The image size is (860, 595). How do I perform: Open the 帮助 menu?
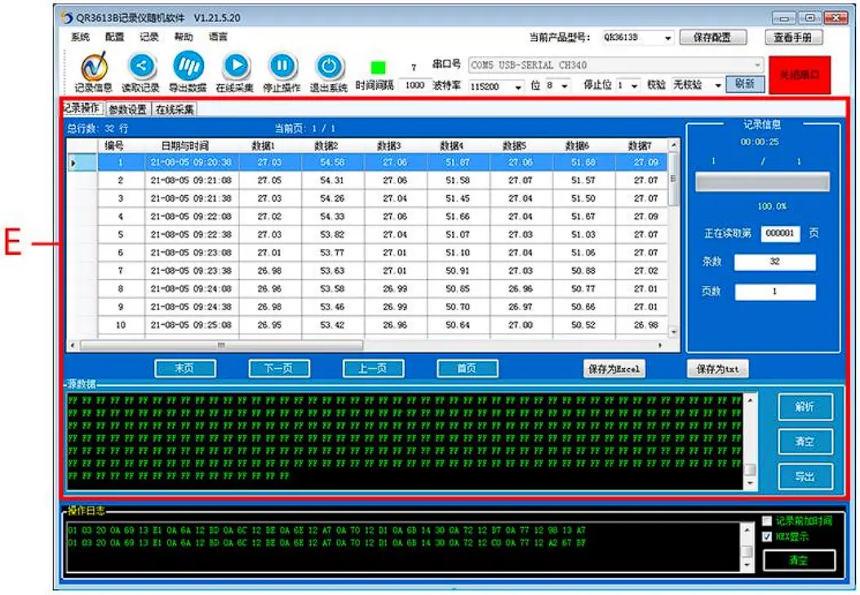[184, 37]
